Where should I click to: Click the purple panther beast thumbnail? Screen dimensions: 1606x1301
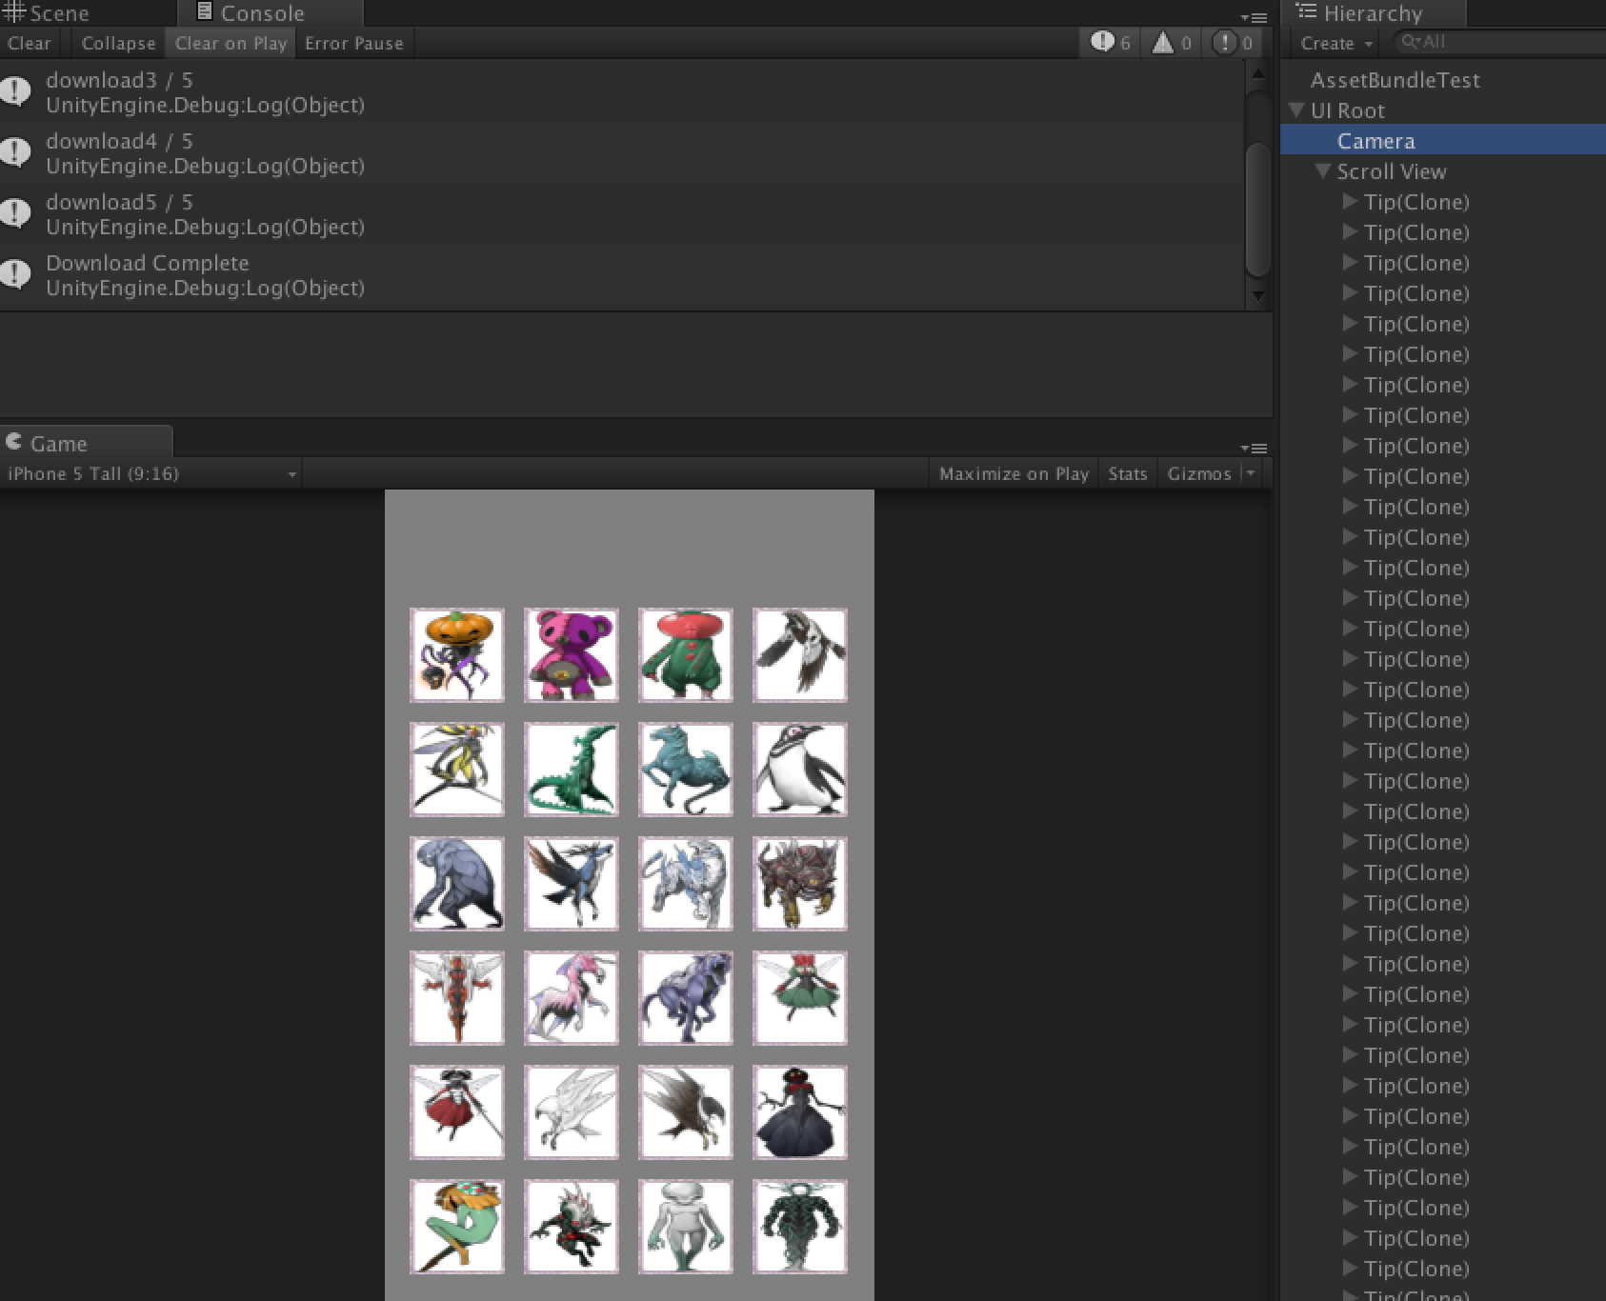tap(686, 998)
